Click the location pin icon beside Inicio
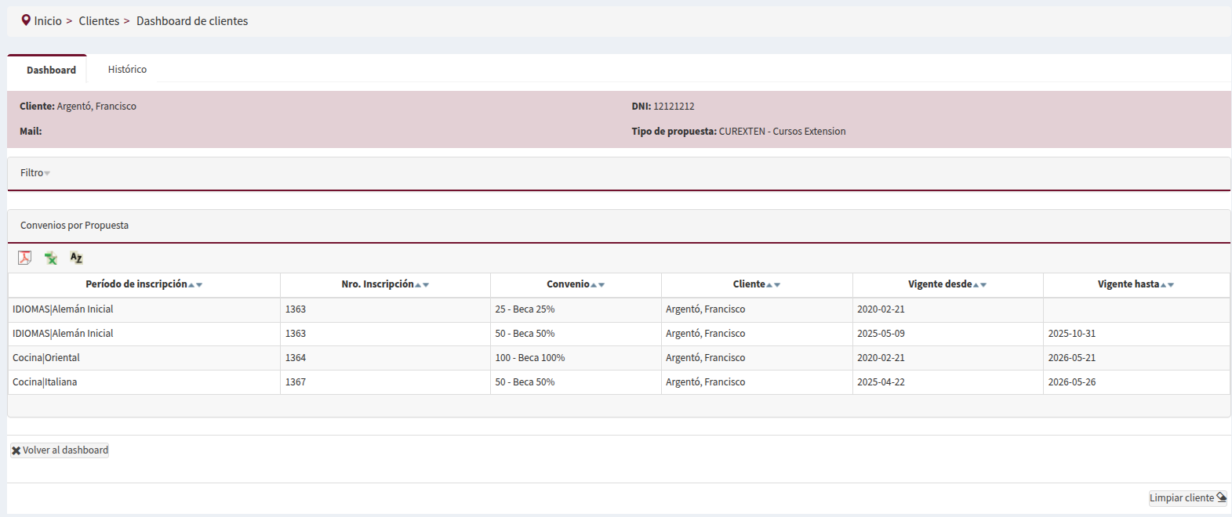 26,20
